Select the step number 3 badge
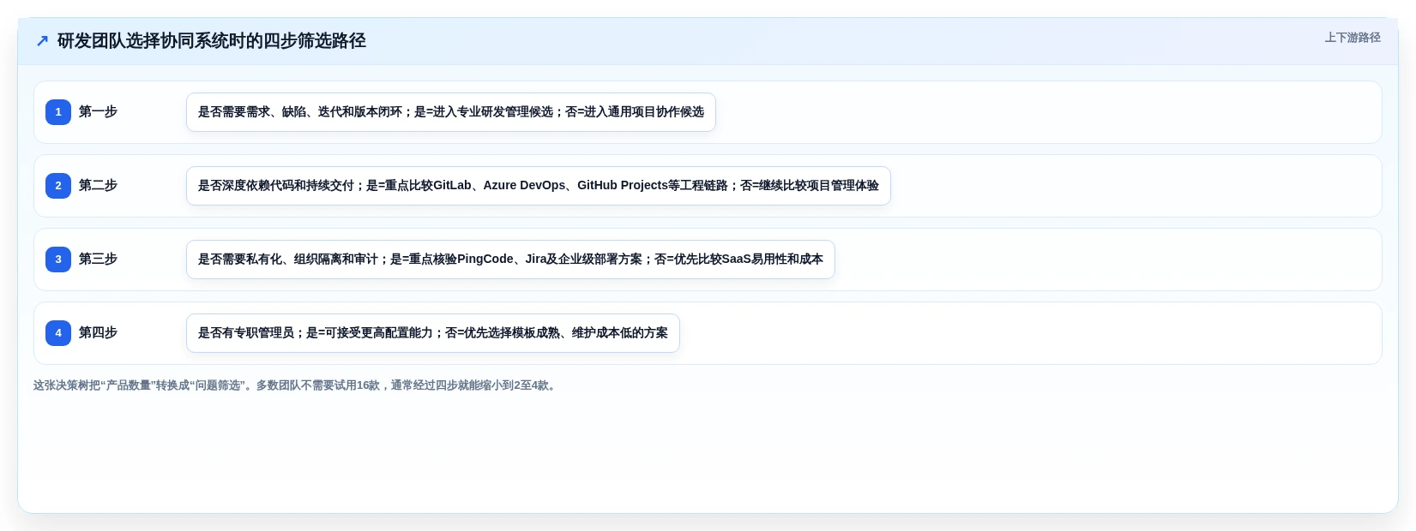 click(58, 260)
